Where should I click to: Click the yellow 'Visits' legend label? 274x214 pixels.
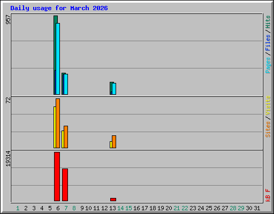coord(268,105)
